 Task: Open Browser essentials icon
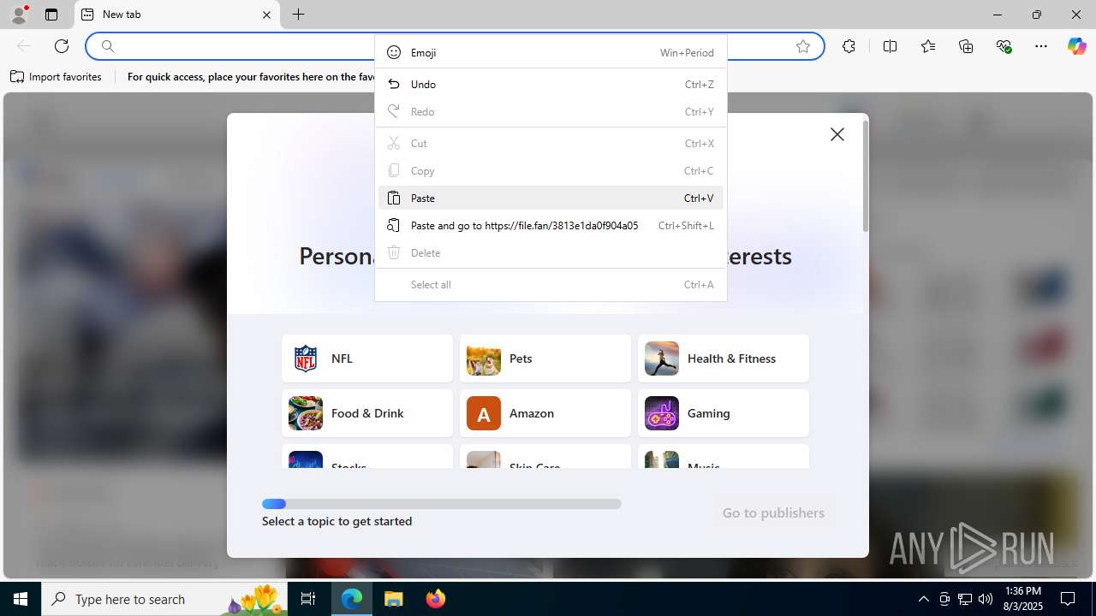[1004, 46]
